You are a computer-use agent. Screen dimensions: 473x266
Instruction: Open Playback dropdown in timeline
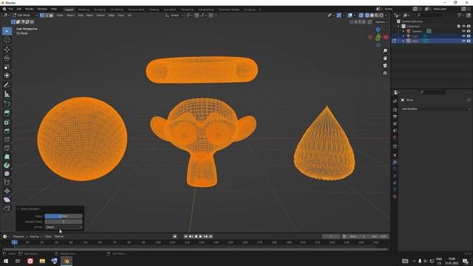coord(20,236)
